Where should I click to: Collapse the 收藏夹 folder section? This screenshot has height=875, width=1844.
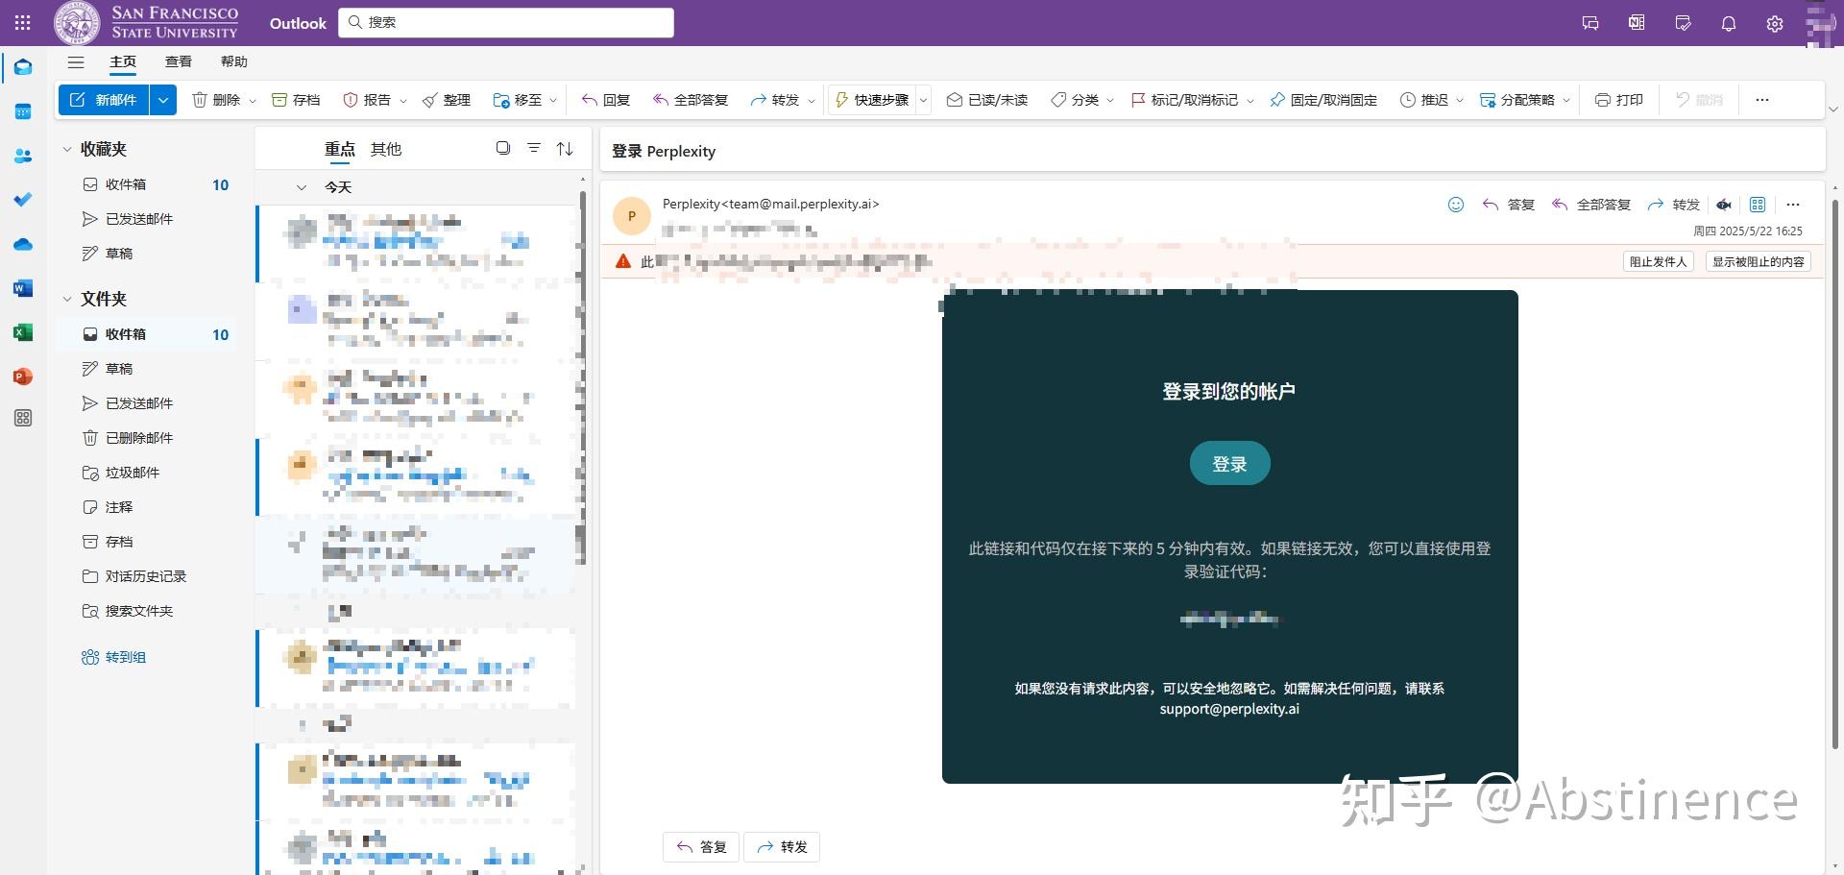click(x=67, y=149)
